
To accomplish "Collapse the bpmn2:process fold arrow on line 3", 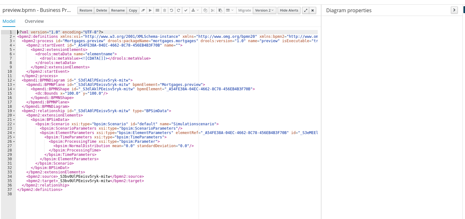I will 14,41.
